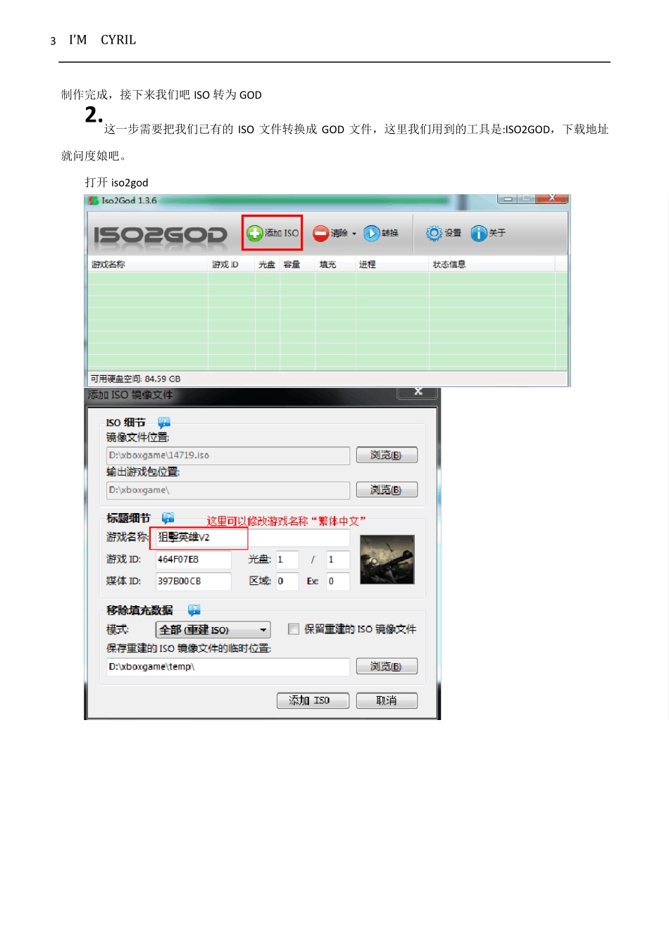Start conversion with the 转换 play icon
This screenshot has width=669, height=946.
(x=372, y=233)
